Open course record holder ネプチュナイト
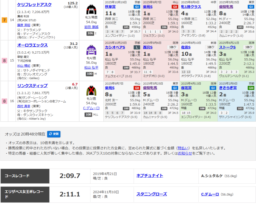 150,176
